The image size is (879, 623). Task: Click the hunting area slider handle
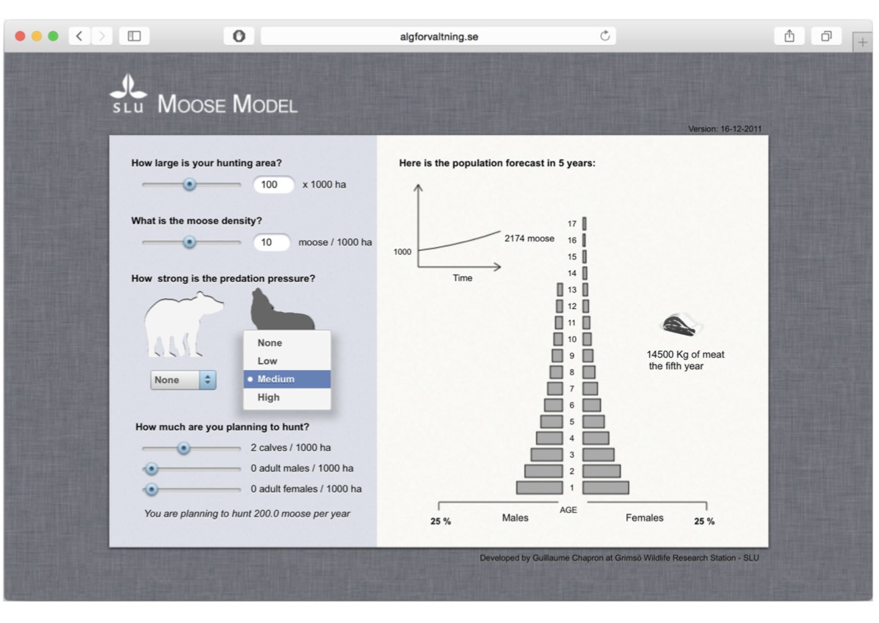(190, 184)
